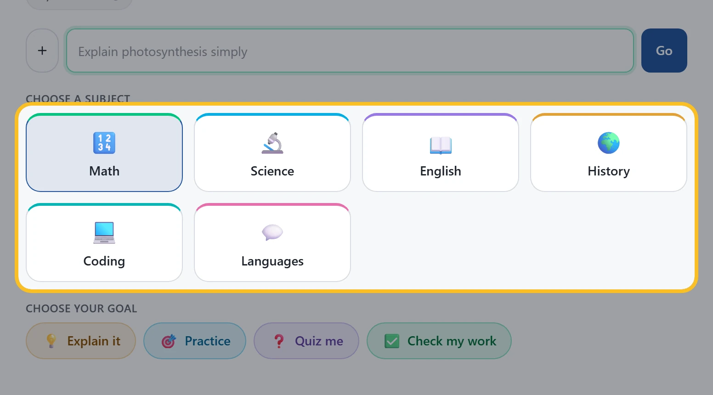Click the Math numbers icon

(104, 143)
